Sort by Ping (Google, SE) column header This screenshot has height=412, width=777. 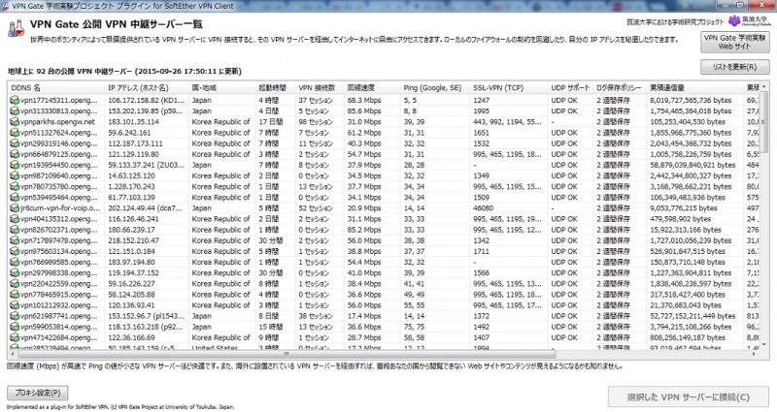click(x=434, y=88)
